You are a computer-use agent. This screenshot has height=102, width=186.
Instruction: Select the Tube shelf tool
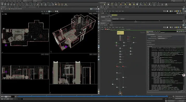pyautogui.click(x=8, y=5)
